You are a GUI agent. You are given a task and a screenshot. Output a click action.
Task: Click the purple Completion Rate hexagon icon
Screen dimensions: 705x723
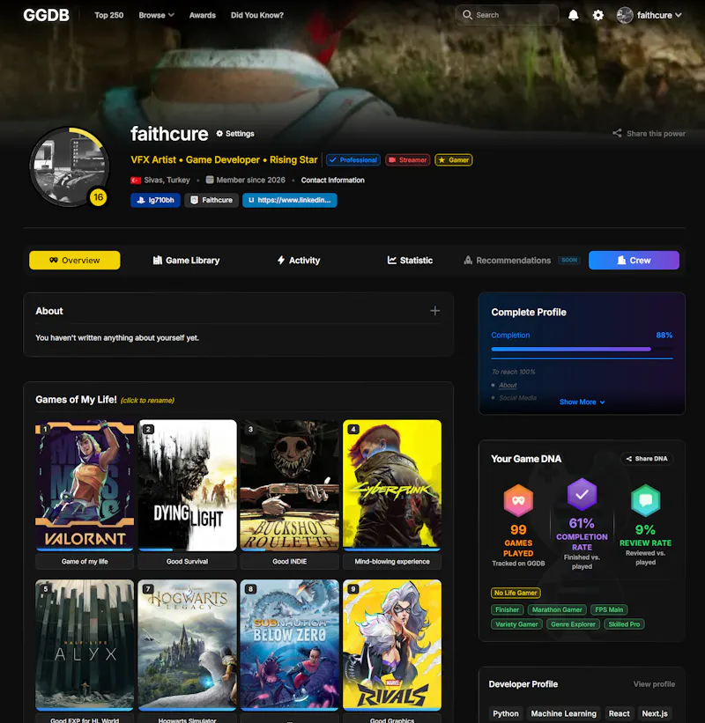582,494
